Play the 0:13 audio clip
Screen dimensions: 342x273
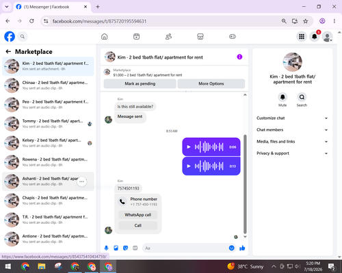(189, 166)
